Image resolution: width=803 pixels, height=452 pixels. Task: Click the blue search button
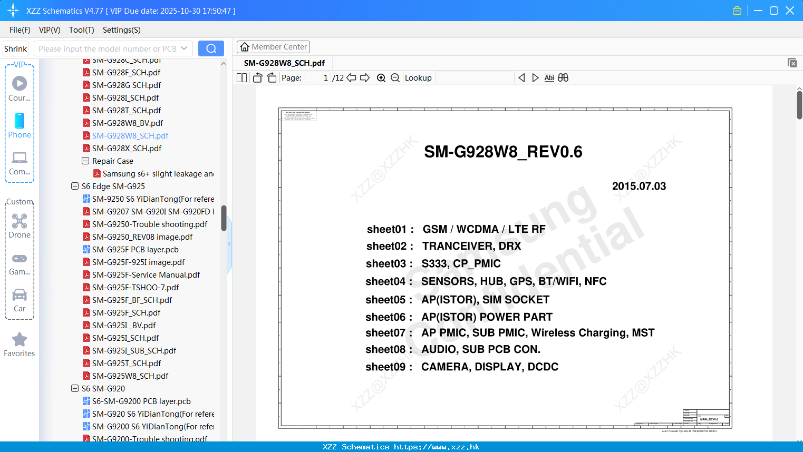211,48
